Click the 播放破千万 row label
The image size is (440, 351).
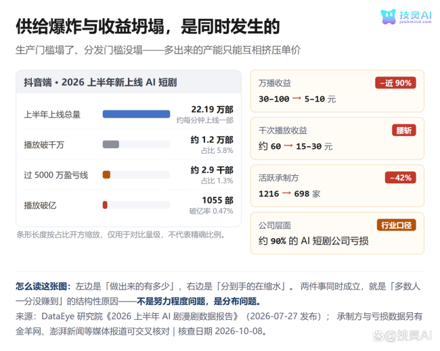pos(44,145)
